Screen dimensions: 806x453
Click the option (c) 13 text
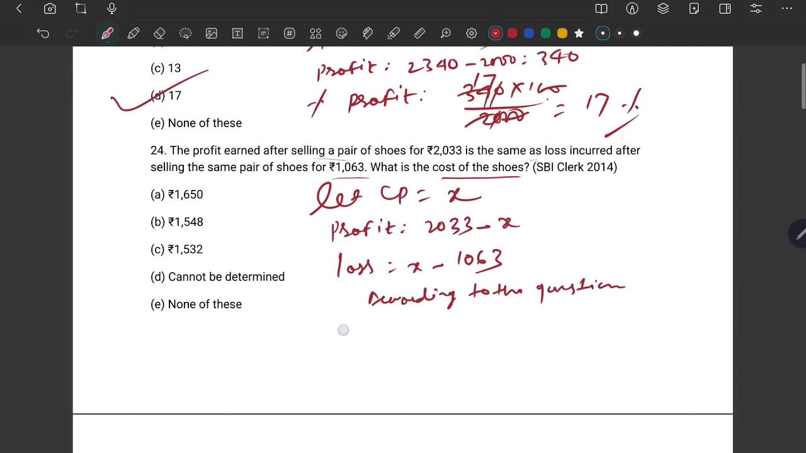166,68
